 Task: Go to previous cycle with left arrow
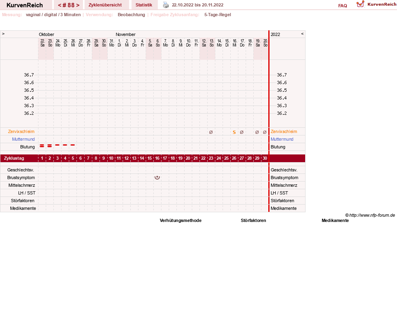coord(59,5)
